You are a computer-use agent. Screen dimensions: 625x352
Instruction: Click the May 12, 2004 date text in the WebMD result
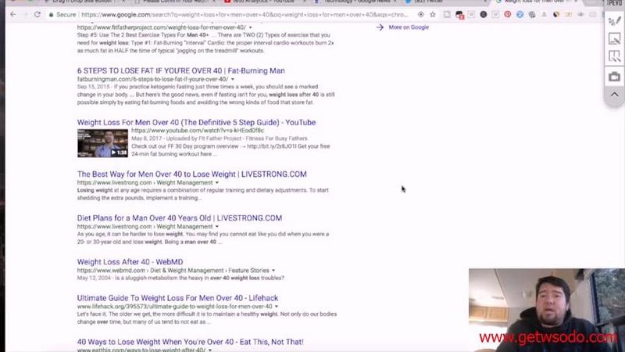tap(94, 278)
